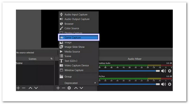The height and width of the screenshot is (104, 189).
Task: Open Desktop Audio settings gear
Action: coord(170,71)
